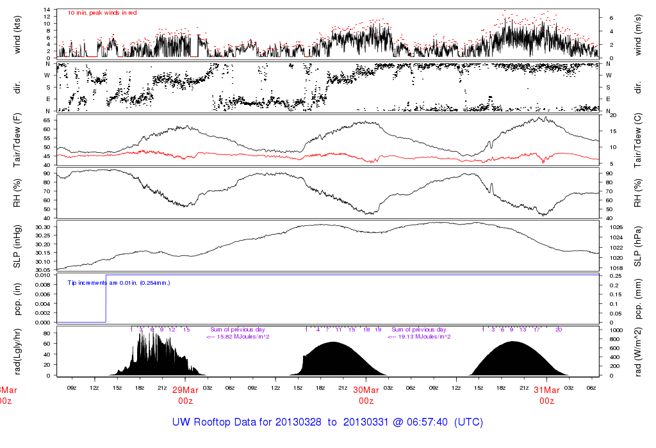Click the 'Tair/Tdew (F)' axis label
The height and width of the screenshot is (448, 656).
click(17, 140)
